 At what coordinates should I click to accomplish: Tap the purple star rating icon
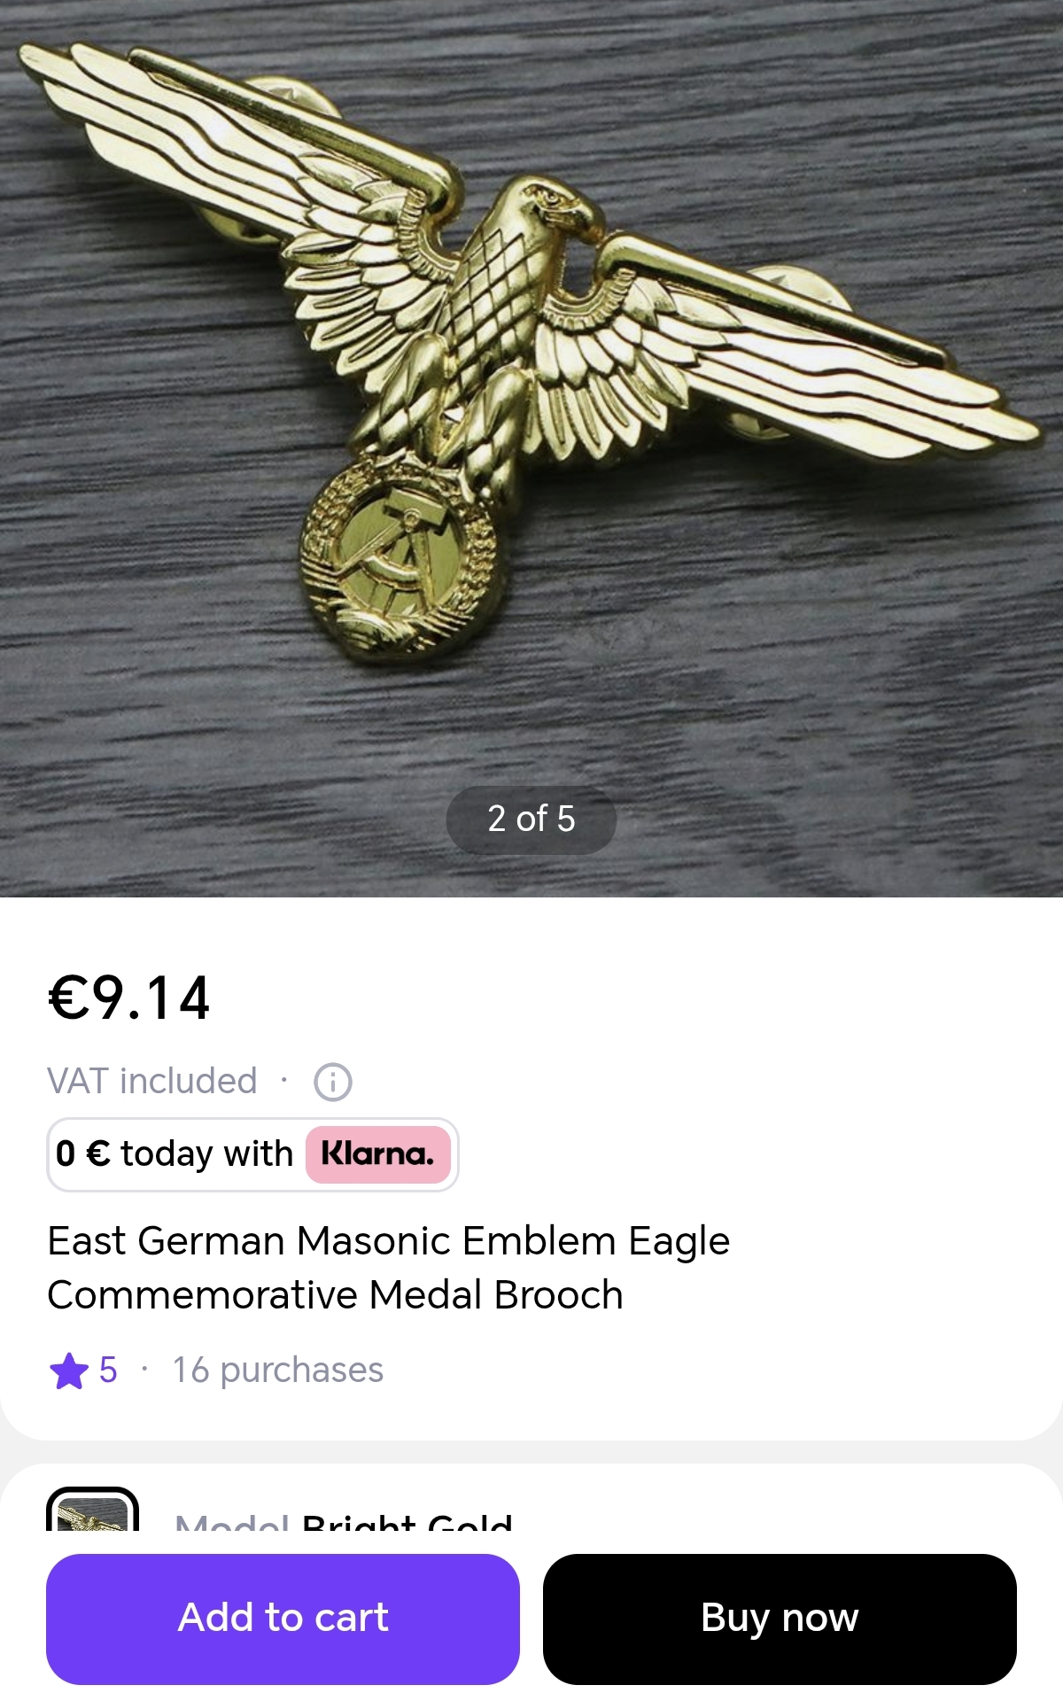pyautogui.click(x=68, y=1371)
